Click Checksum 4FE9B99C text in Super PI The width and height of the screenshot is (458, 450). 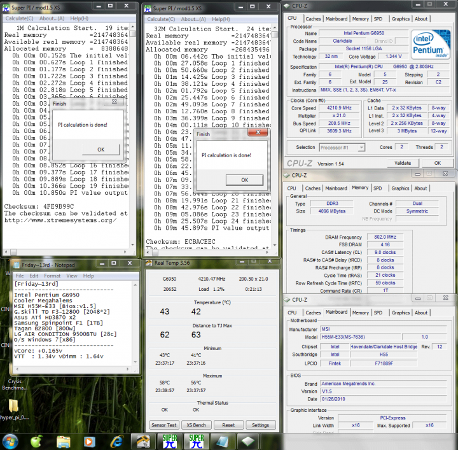tap(39, 207)
